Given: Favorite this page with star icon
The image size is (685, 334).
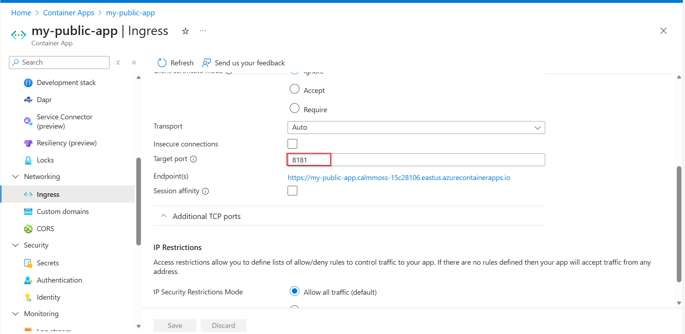Looking at the screenshot, I should 185,31.
